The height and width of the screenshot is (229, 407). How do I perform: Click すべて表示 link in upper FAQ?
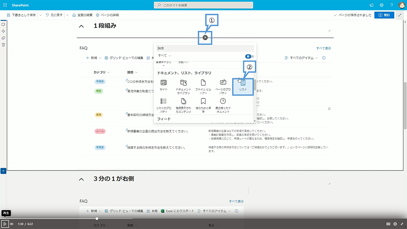[x=324, y=48]
